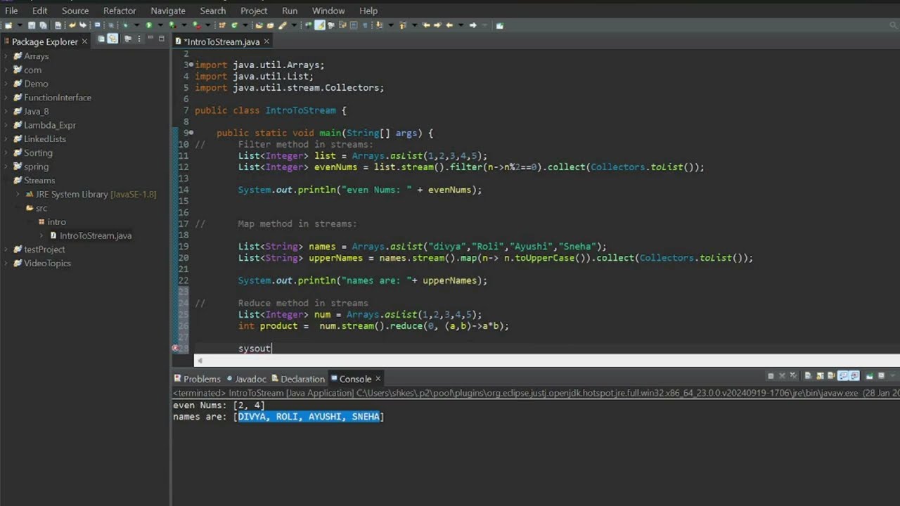Click the Debug bug icon in toolbar
Viewport: 900px width, 506px height.
[x=126, y=25]
